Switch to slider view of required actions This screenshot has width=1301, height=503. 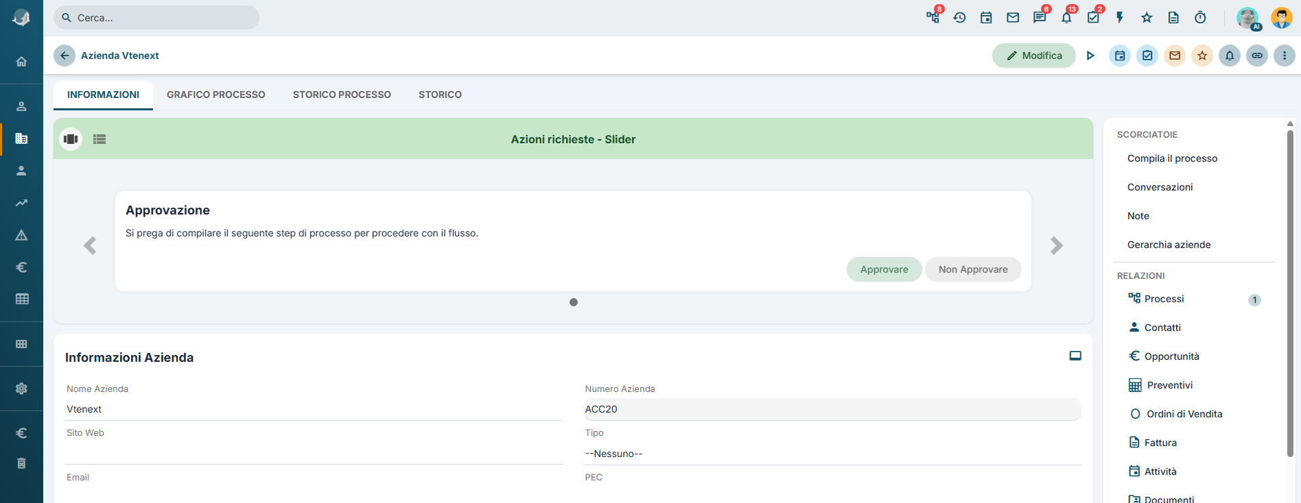[71, 139]
